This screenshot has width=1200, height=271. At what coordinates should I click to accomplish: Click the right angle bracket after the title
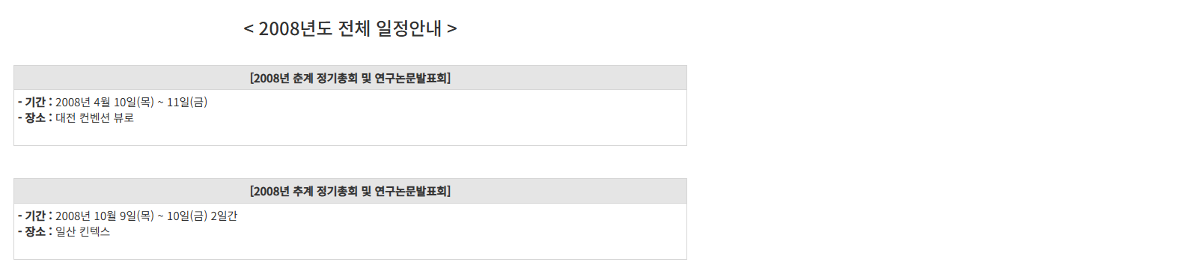(452, 29)
